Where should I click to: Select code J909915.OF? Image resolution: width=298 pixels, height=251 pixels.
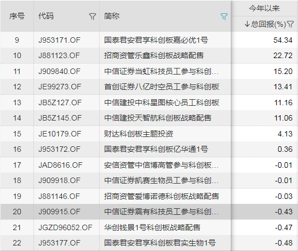(x=59, y=212)
